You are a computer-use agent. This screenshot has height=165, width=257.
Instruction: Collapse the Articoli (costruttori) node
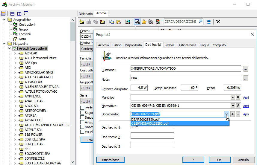click(9, 48)
